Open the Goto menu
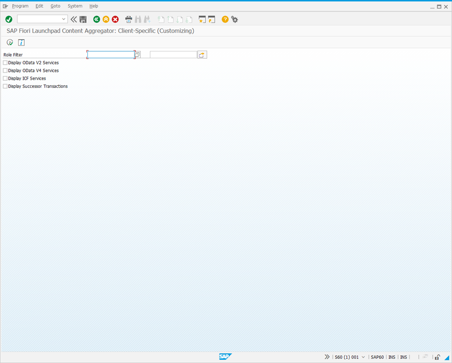Viewport: 452px width, 363px height. [55, 6]
